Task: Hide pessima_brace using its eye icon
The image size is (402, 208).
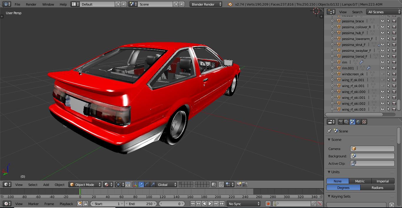Action: [x=383, y=21]
